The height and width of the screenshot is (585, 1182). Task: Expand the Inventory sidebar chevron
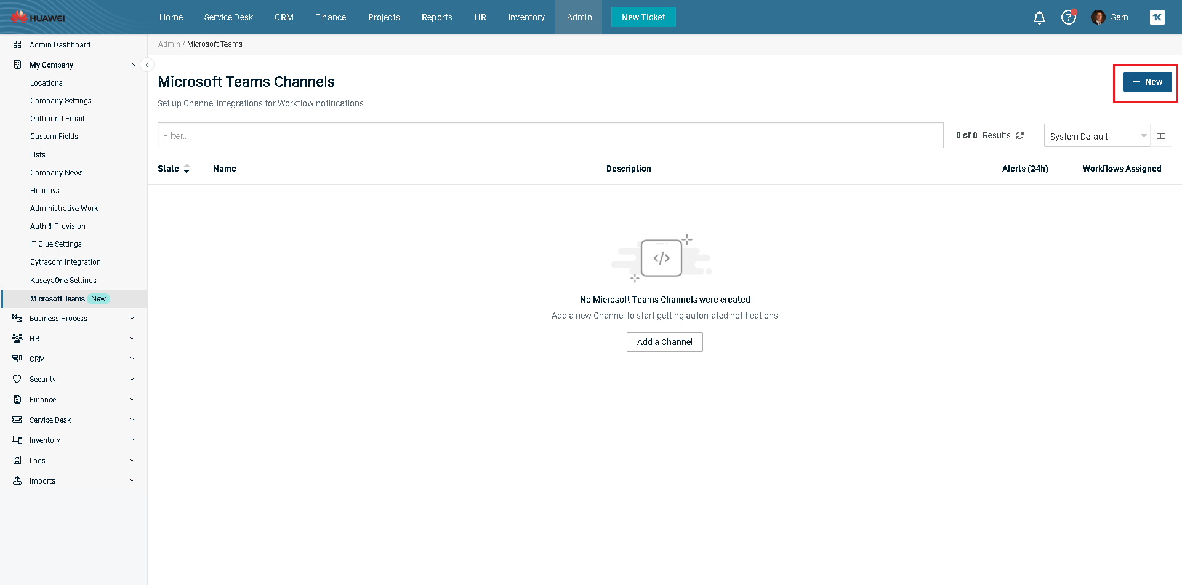(132, 440)
